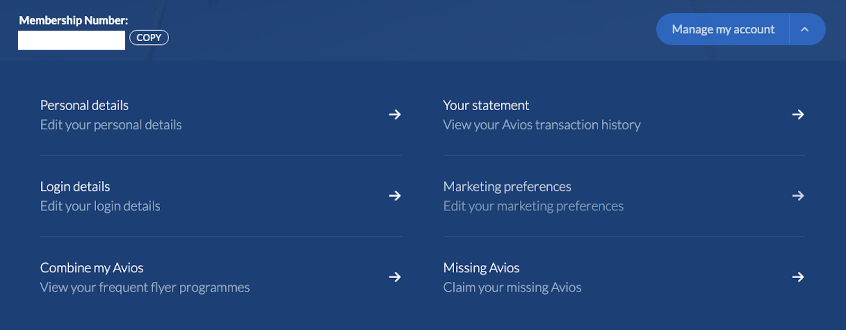Screen dimensions: 846x330
Task: Click View your frequent flyer programmes text
Action: 144,287
